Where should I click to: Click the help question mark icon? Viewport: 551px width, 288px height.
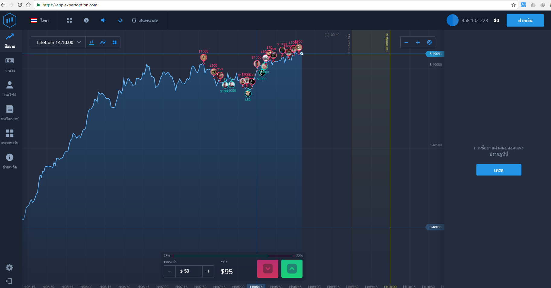coord(86,21)
